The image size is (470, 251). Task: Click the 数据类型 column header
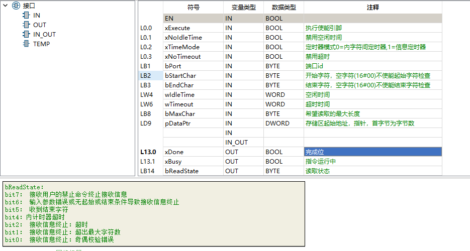(284, 8)
